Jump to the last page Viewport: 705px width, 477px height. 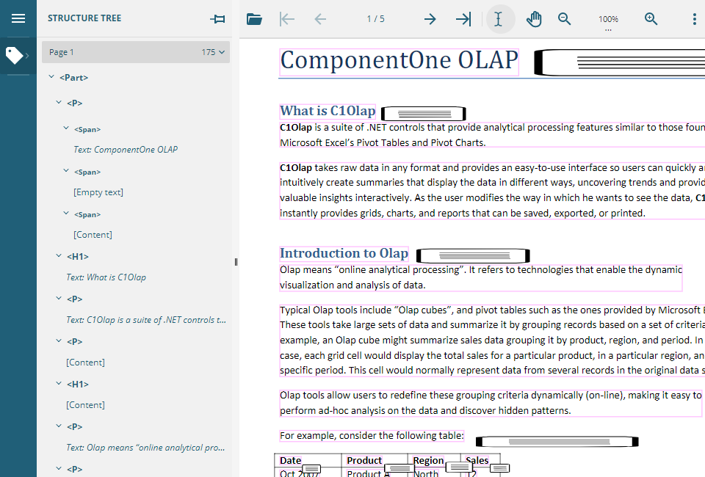tap(463, 19)
